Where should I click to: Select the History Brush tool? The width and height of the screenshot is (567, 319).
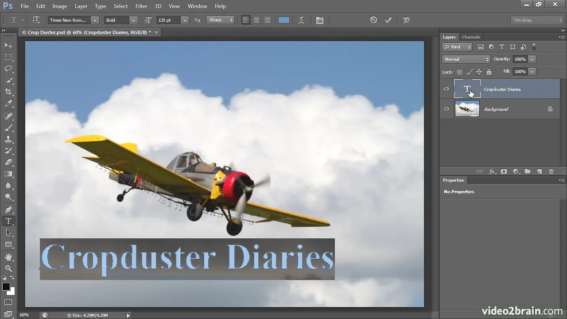pos(8,151)
